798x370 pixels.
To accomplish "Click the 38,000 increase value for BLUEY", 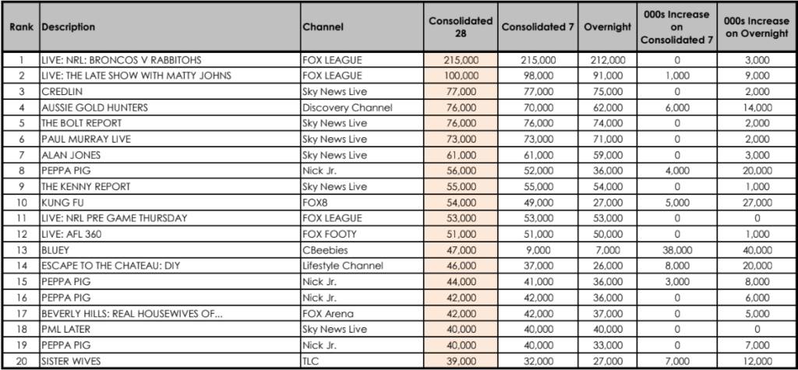I will pos(677,250).
